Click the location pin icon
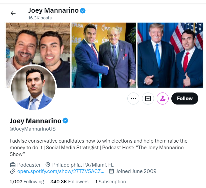Image resolution: width=206 pixels, height=188 pixels. coord(48,165)
